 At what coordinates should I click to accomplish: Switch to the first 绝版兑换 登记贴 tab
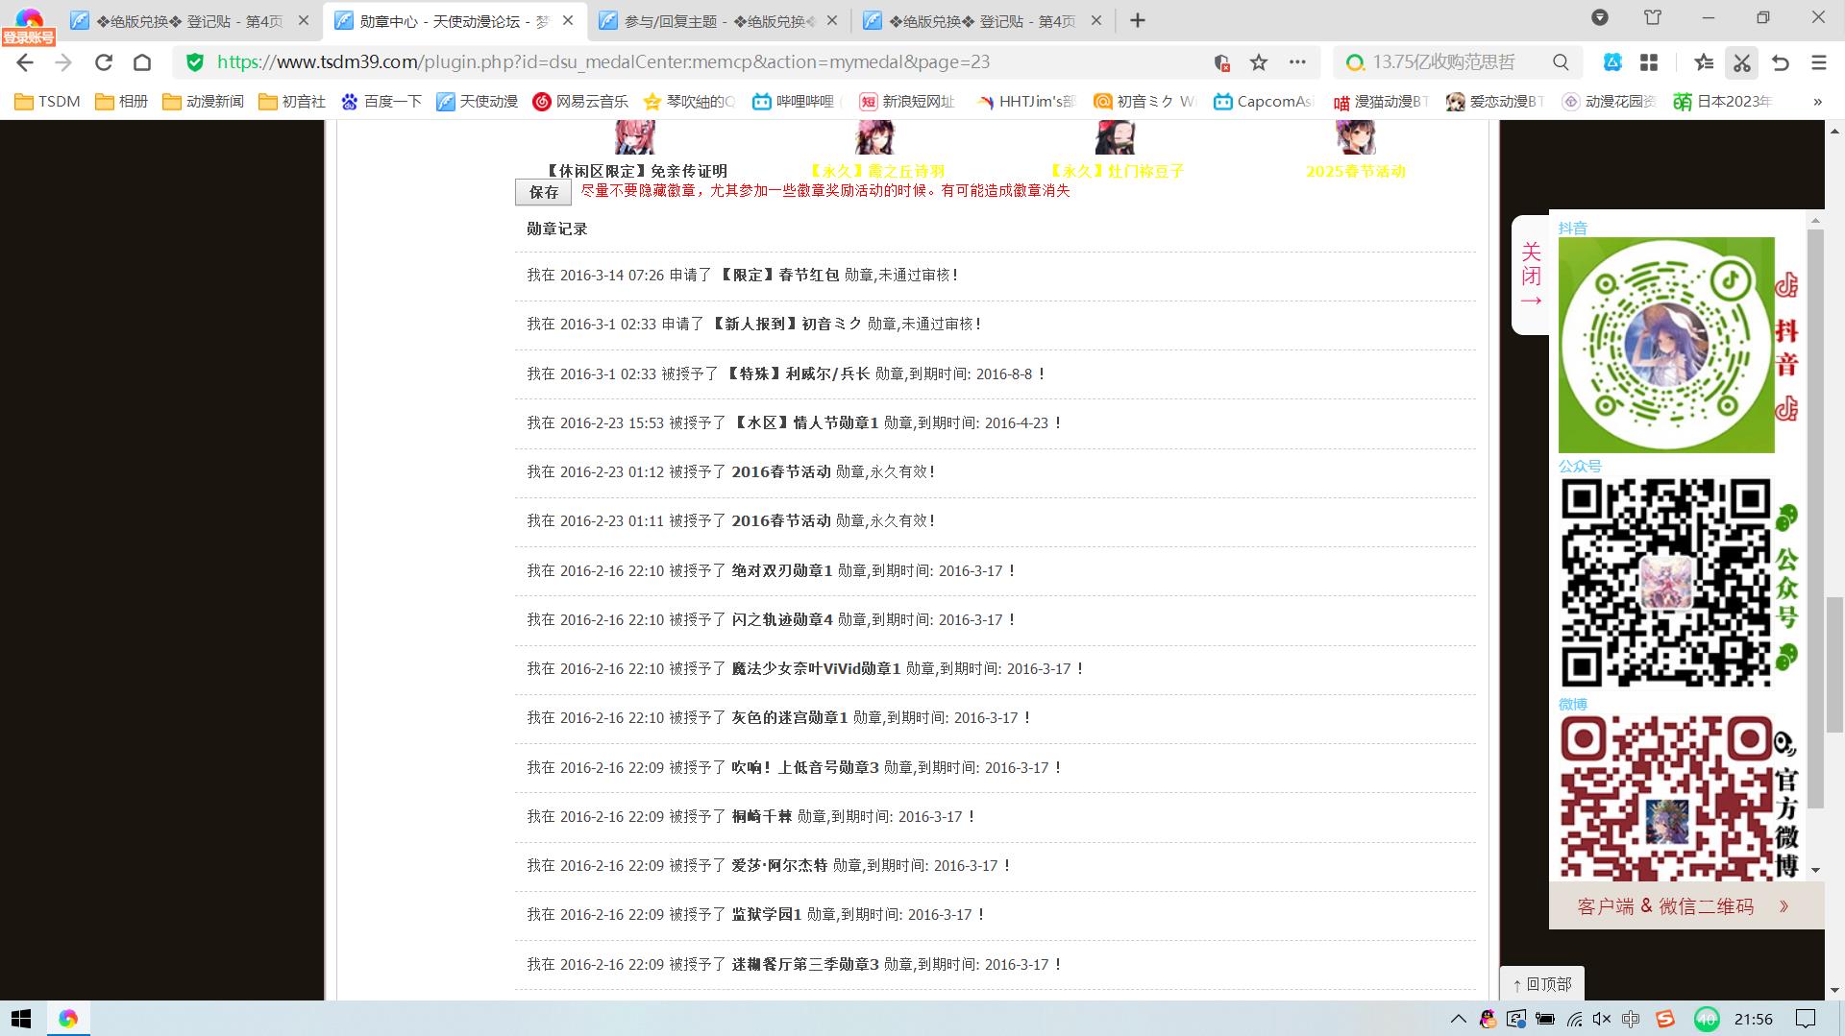click(x=190, y=20)
